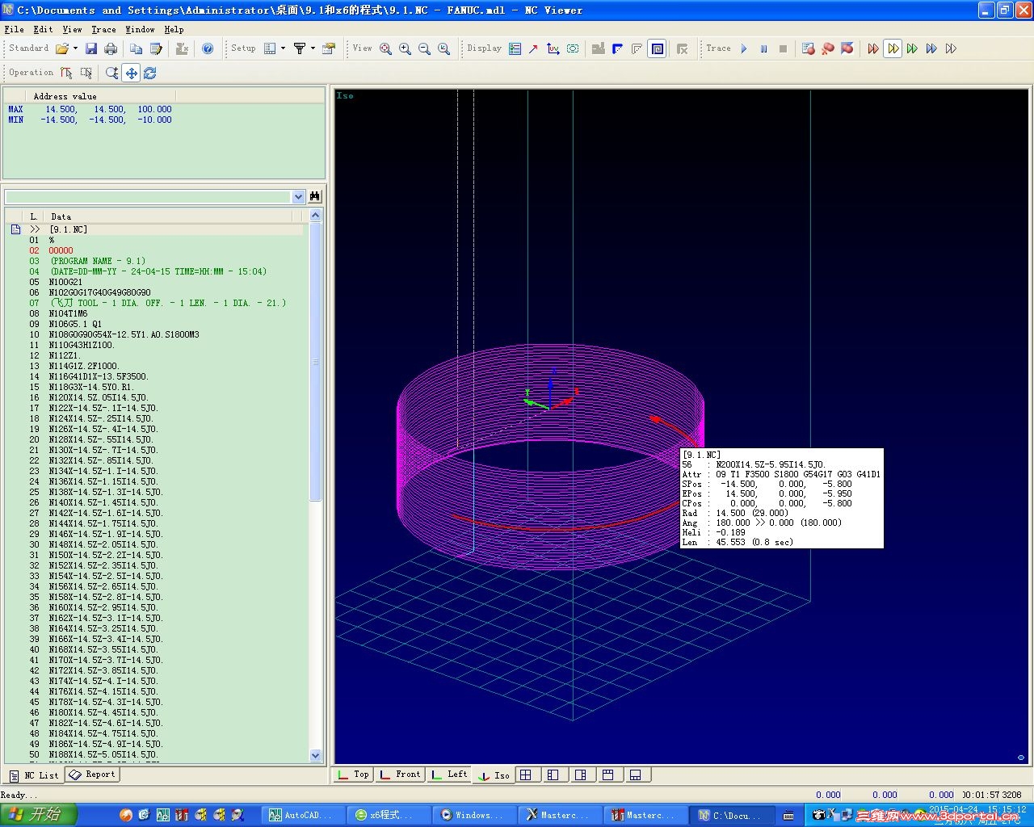Image resolution: width=1034 pixels, height=827 pixels.
Task: Select the rectangle selection tool
Action: [x=86, y=73]
